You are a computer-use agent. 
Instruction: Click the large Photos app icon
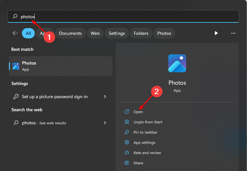177,63
